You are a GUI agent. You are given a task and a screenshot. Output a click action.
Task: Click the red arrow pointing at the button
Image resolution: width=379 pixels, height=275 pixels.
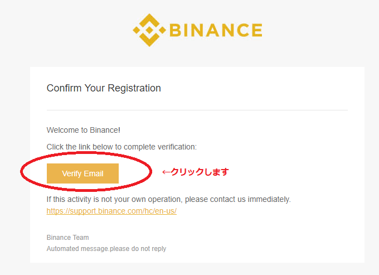[x=166, y=172]
